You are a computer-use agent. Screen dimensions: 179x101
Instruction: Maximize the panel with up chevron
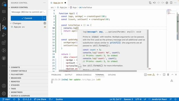[172, 75]
